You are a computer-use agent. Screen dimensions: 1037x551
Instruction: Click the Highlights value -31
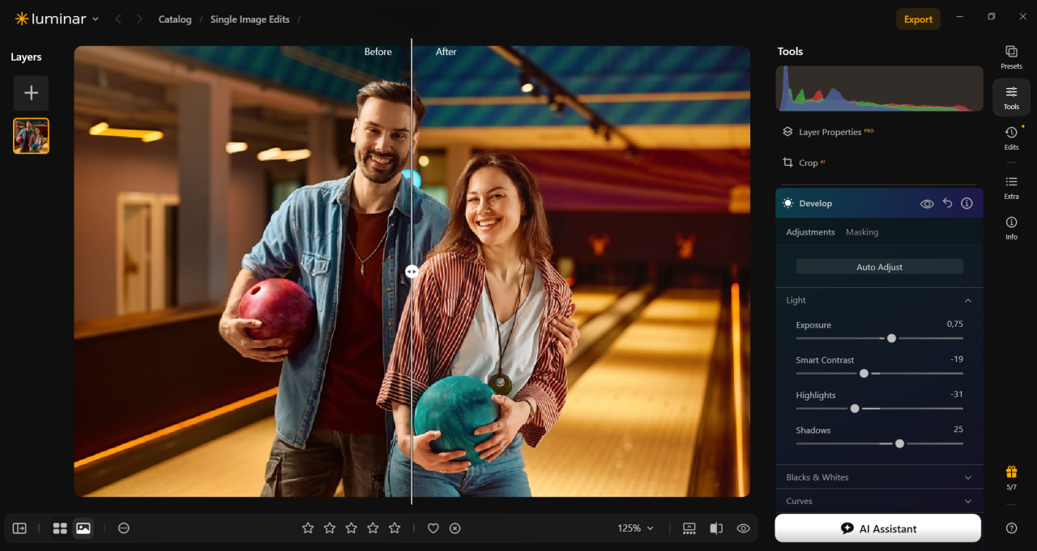[956, 394]
